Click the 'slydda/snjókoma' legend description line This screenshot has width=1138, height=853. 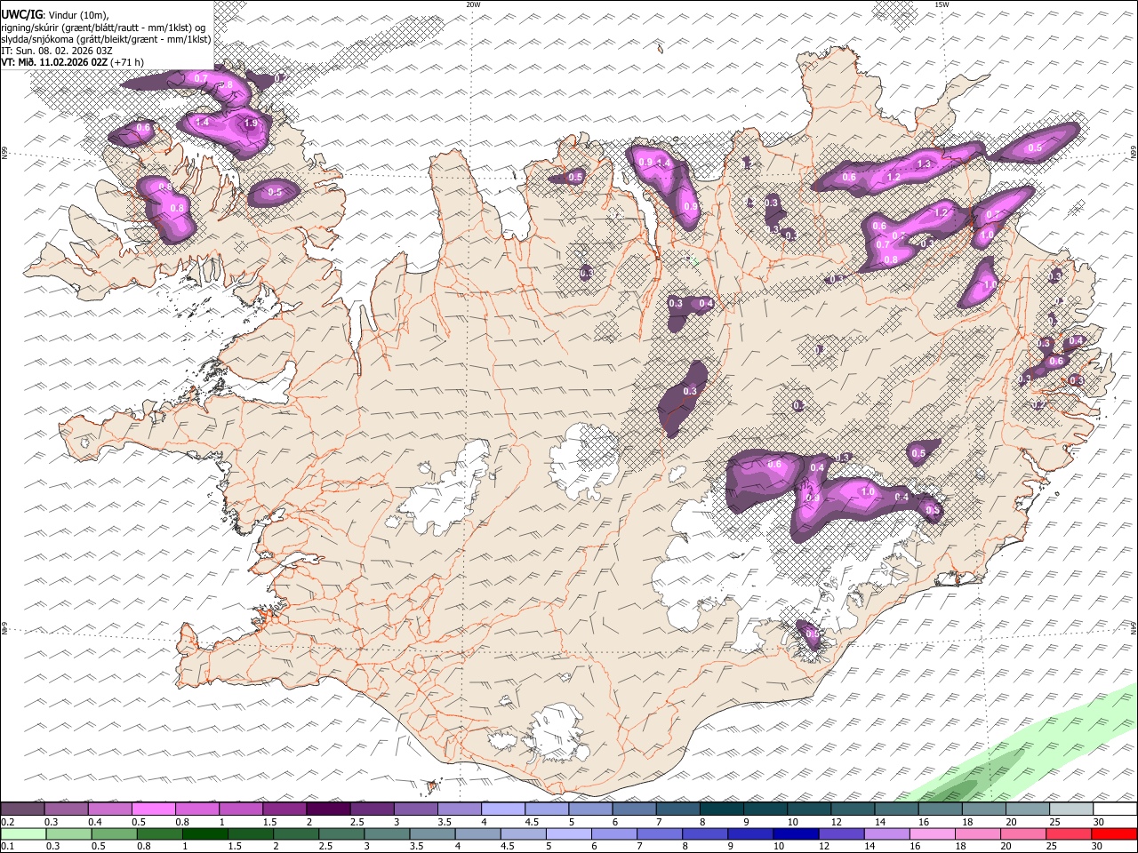[106, 39]
